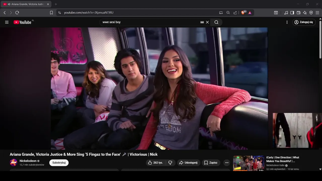Open the Brave playlist music note icon

coord(286,13)
